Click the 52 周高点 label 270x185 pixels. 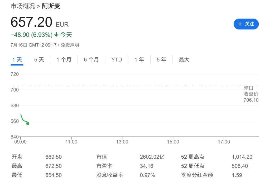click(x=192, y=157)
